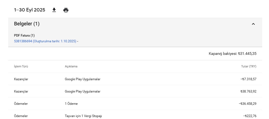Viewport: 269px width, 119px height.
Task: Download the 1–30 Eyl 2025 statement
Action: click(x=54, y=10)
